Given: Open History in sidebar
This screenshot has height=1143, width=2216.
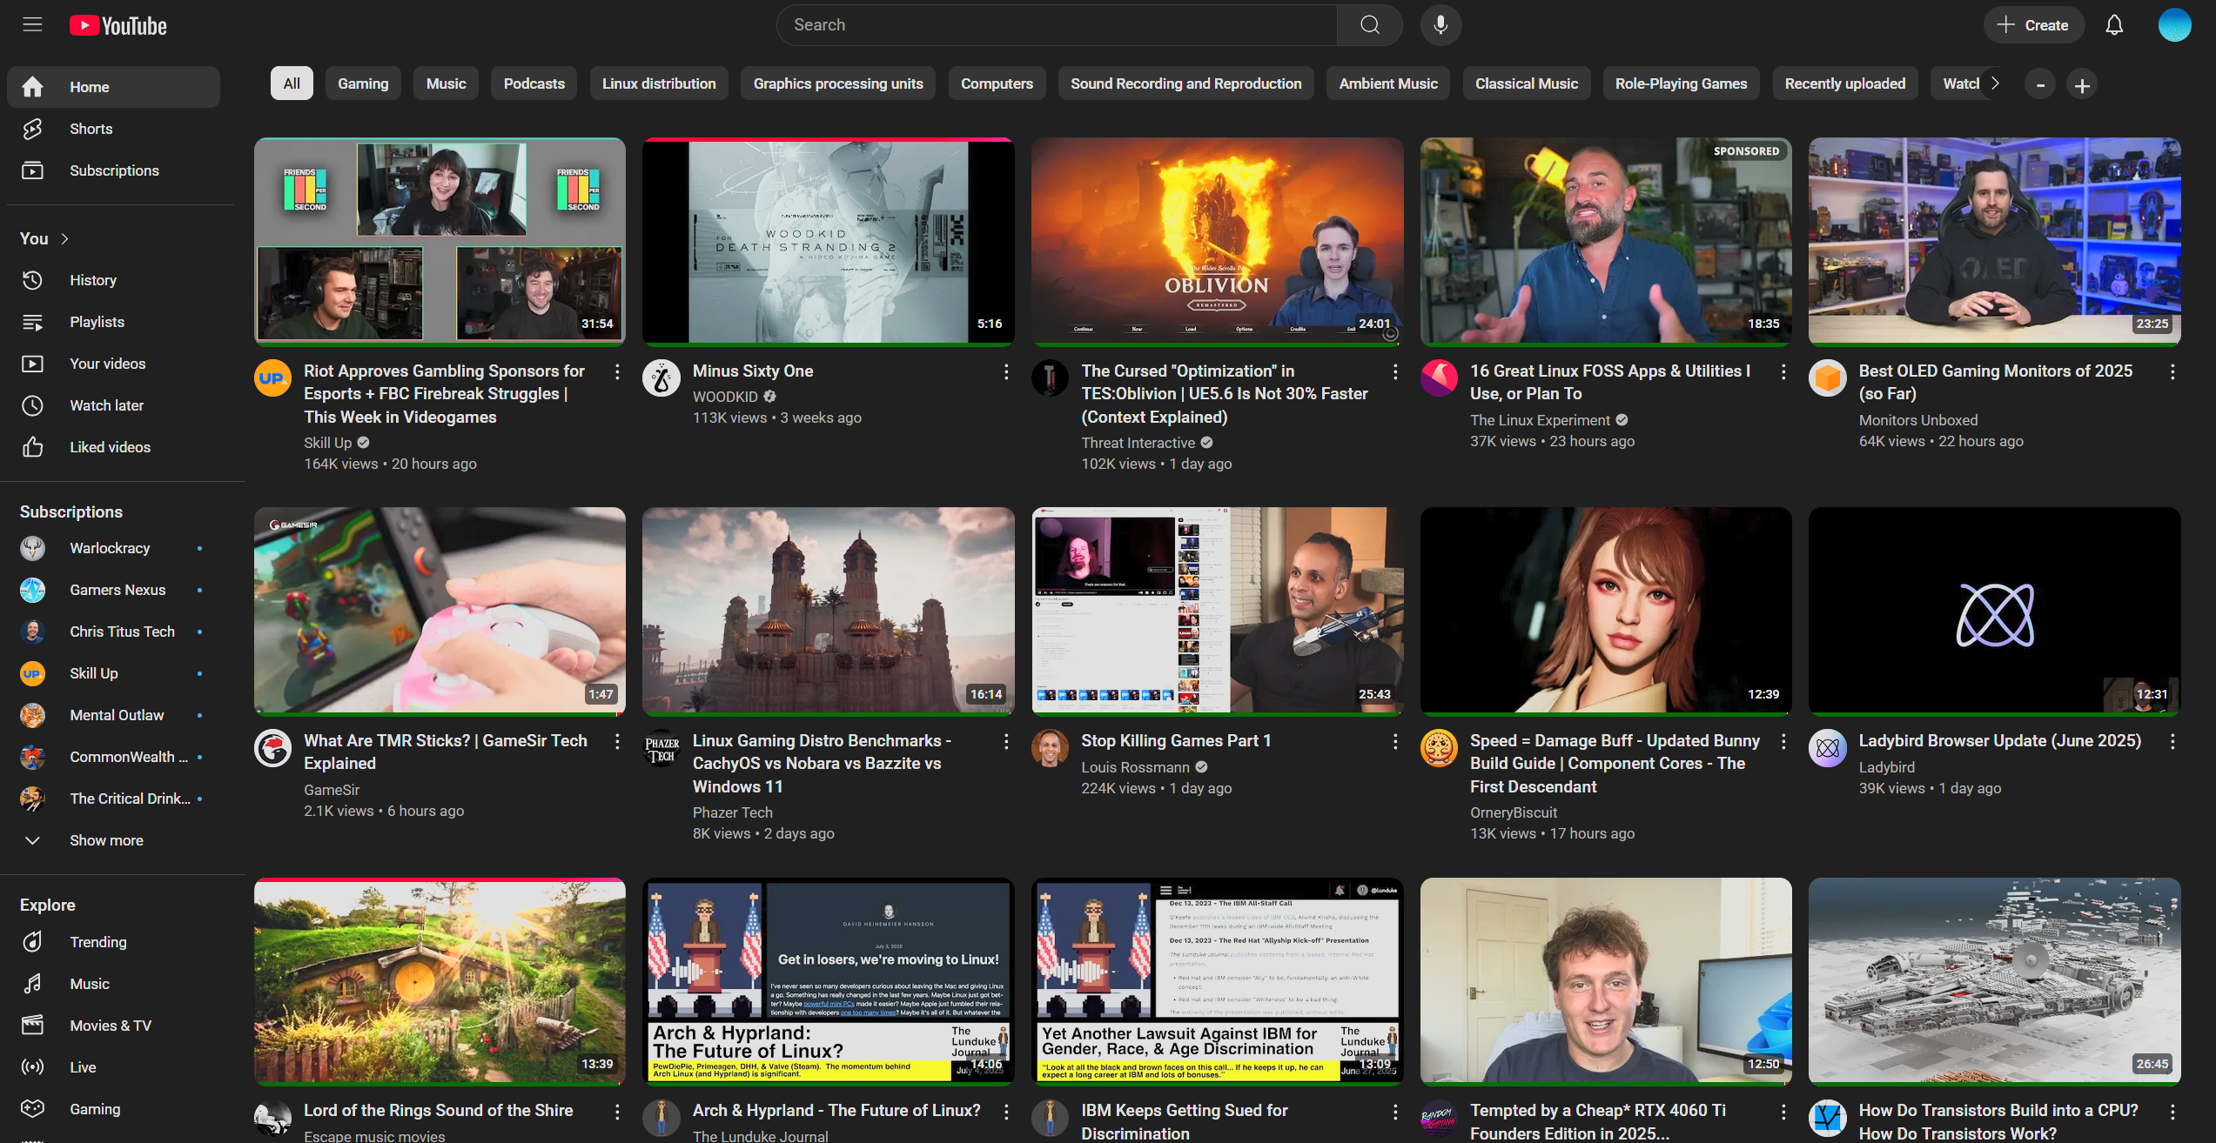Looking at the screenshot, I should click(x=113, y=280).
